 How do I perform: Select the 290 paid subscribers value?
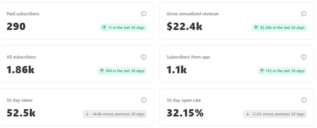coord(16,27)
